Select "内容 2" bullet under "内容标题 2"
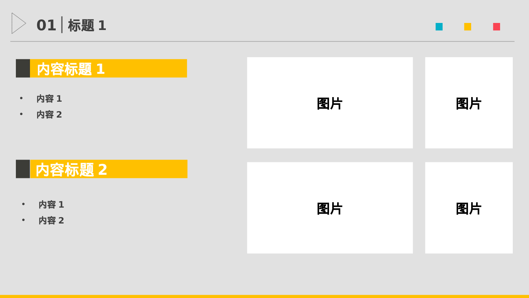 (x=51, y=221)
